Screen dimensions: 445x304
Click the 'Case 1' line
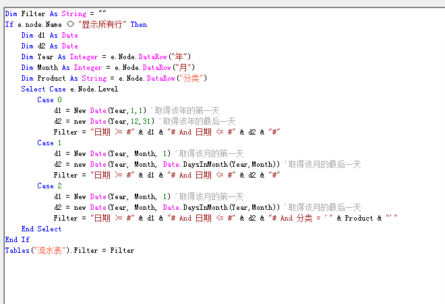pos(49,143)
